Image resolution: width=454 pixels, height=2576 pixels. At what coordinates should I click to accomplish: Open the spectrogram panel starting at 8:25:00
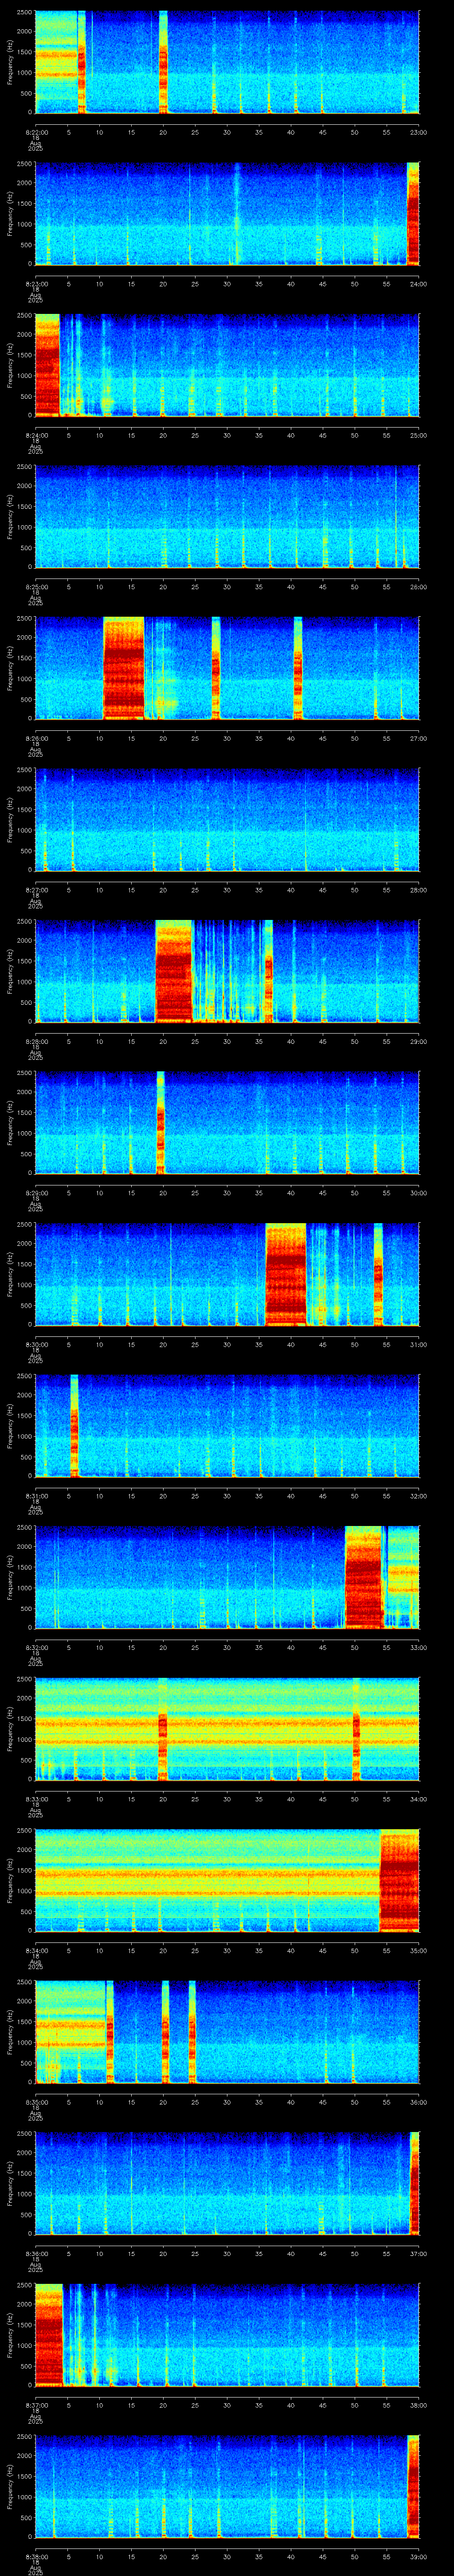tap(227, 517)
